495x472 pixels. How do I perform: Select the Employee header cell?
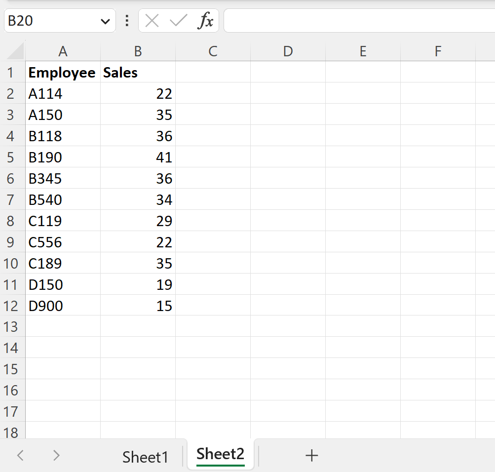(x=63, y=72)
